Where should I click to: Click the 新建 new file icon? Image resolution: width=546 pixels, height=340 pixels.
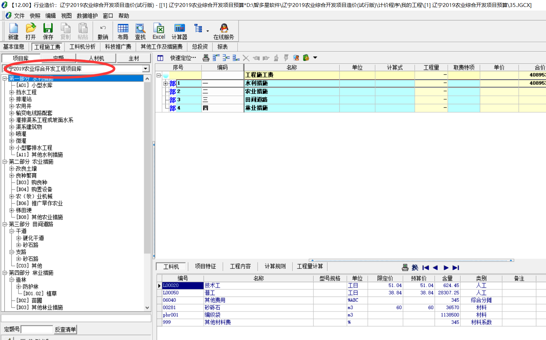13,31
